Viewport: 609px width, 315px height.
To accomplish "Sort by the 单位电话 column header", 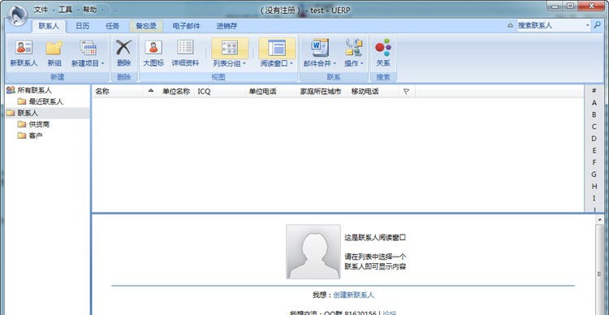I will [270, 92].
